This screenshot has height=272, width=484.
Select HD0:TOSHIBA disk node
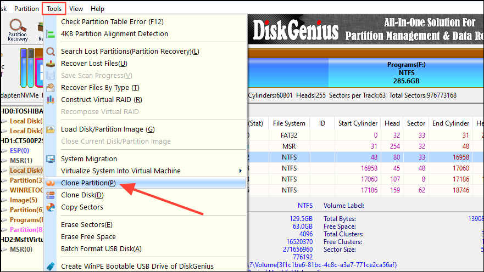tap(21, 111)
